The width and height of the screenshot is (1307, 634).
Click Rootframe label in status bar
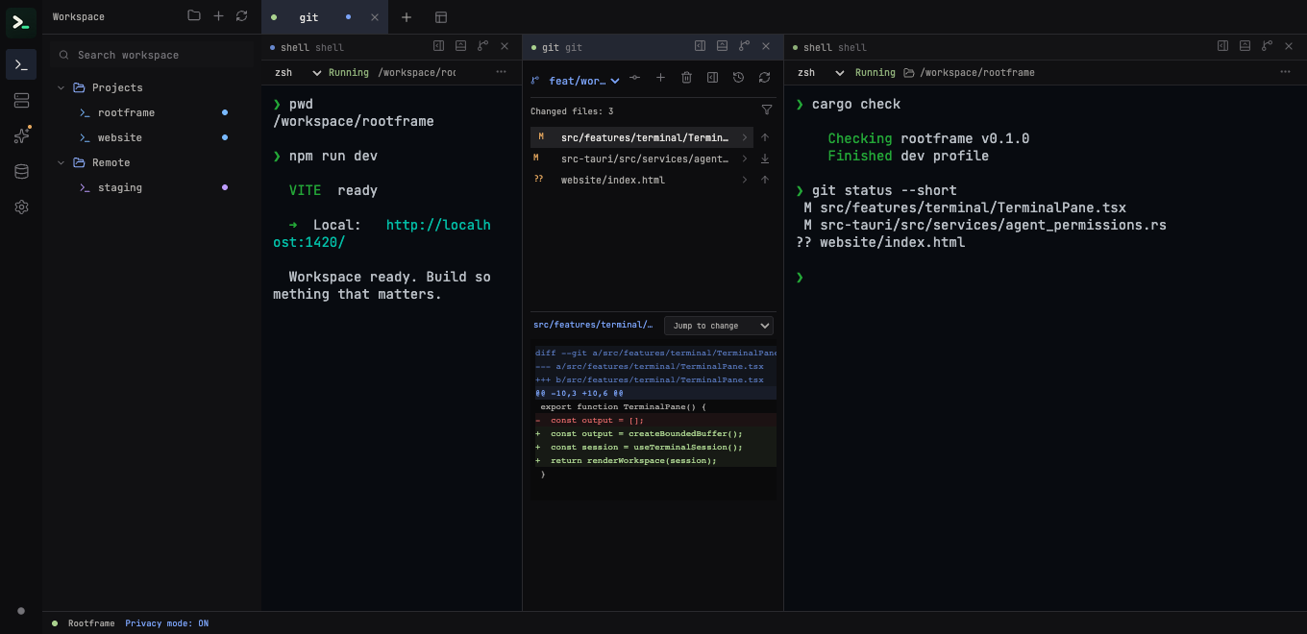[x=91, y=623]
